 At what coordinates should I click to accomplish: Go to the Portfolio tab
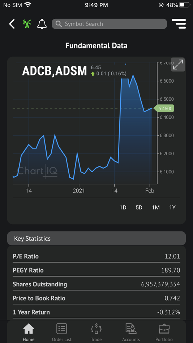coord(164,332)
